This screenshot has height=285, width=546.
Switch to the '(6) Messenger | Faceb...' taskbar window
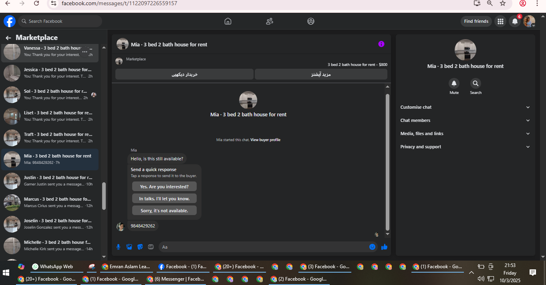[x=175, y=279]
